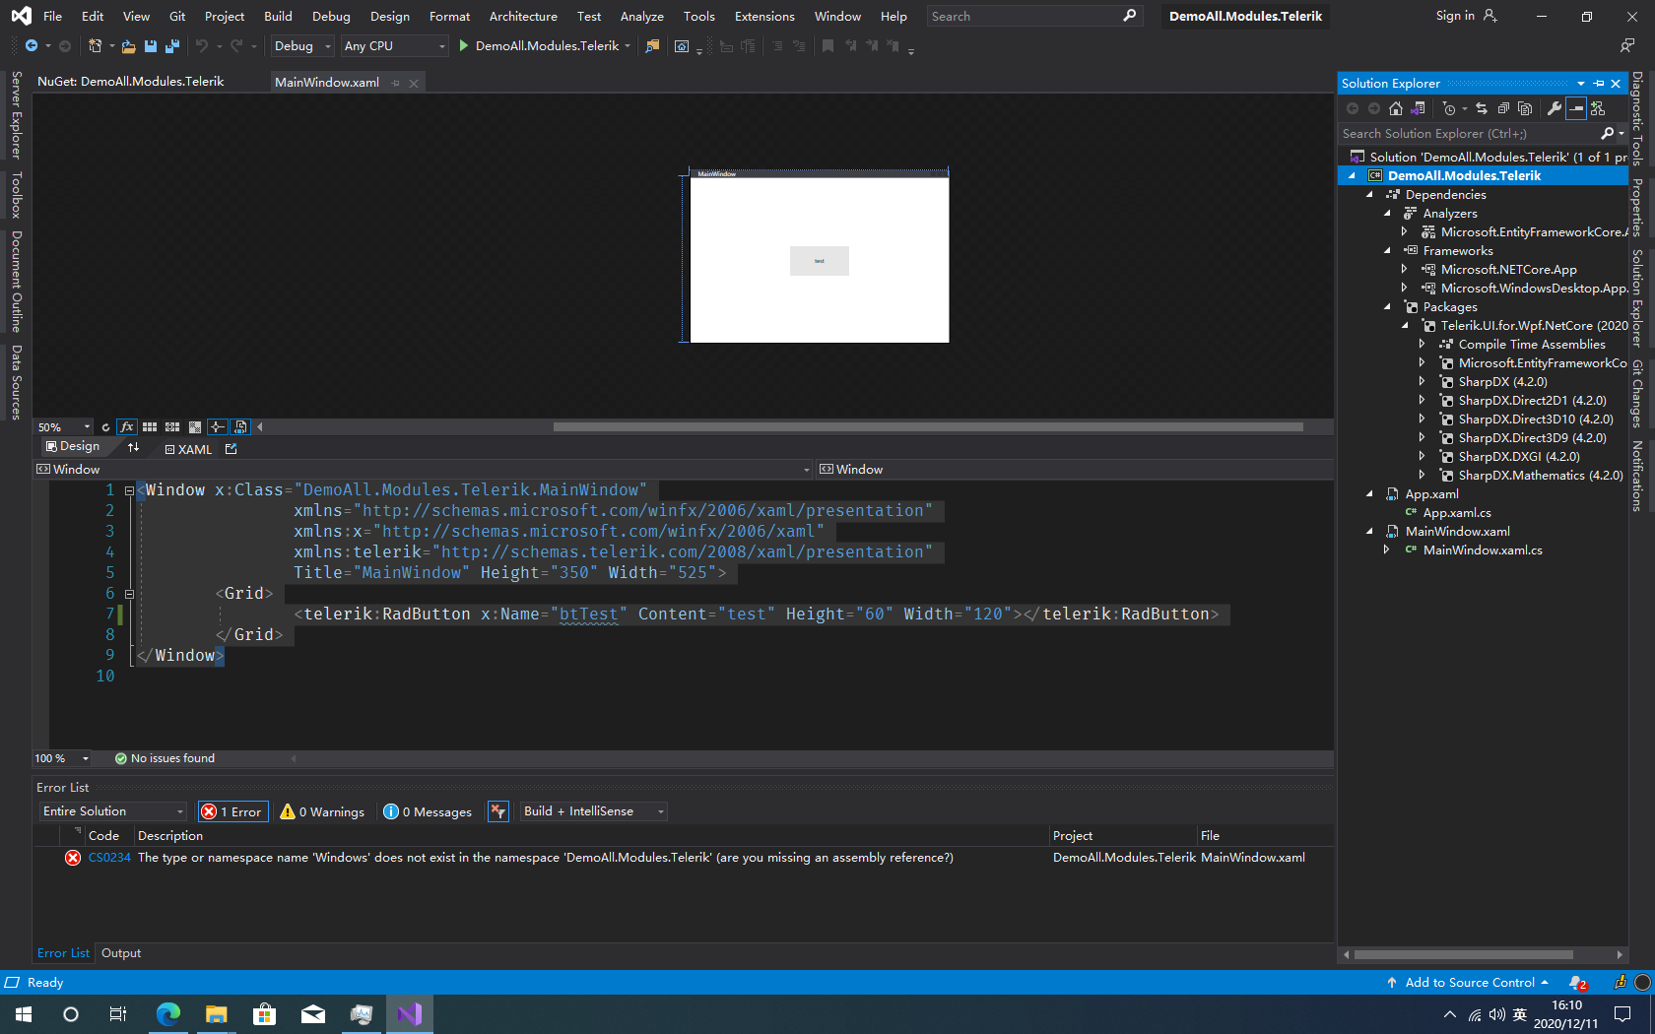Pop out the XAML pane icon
Screen dimensions: 1655x1034
pos(232,449)
